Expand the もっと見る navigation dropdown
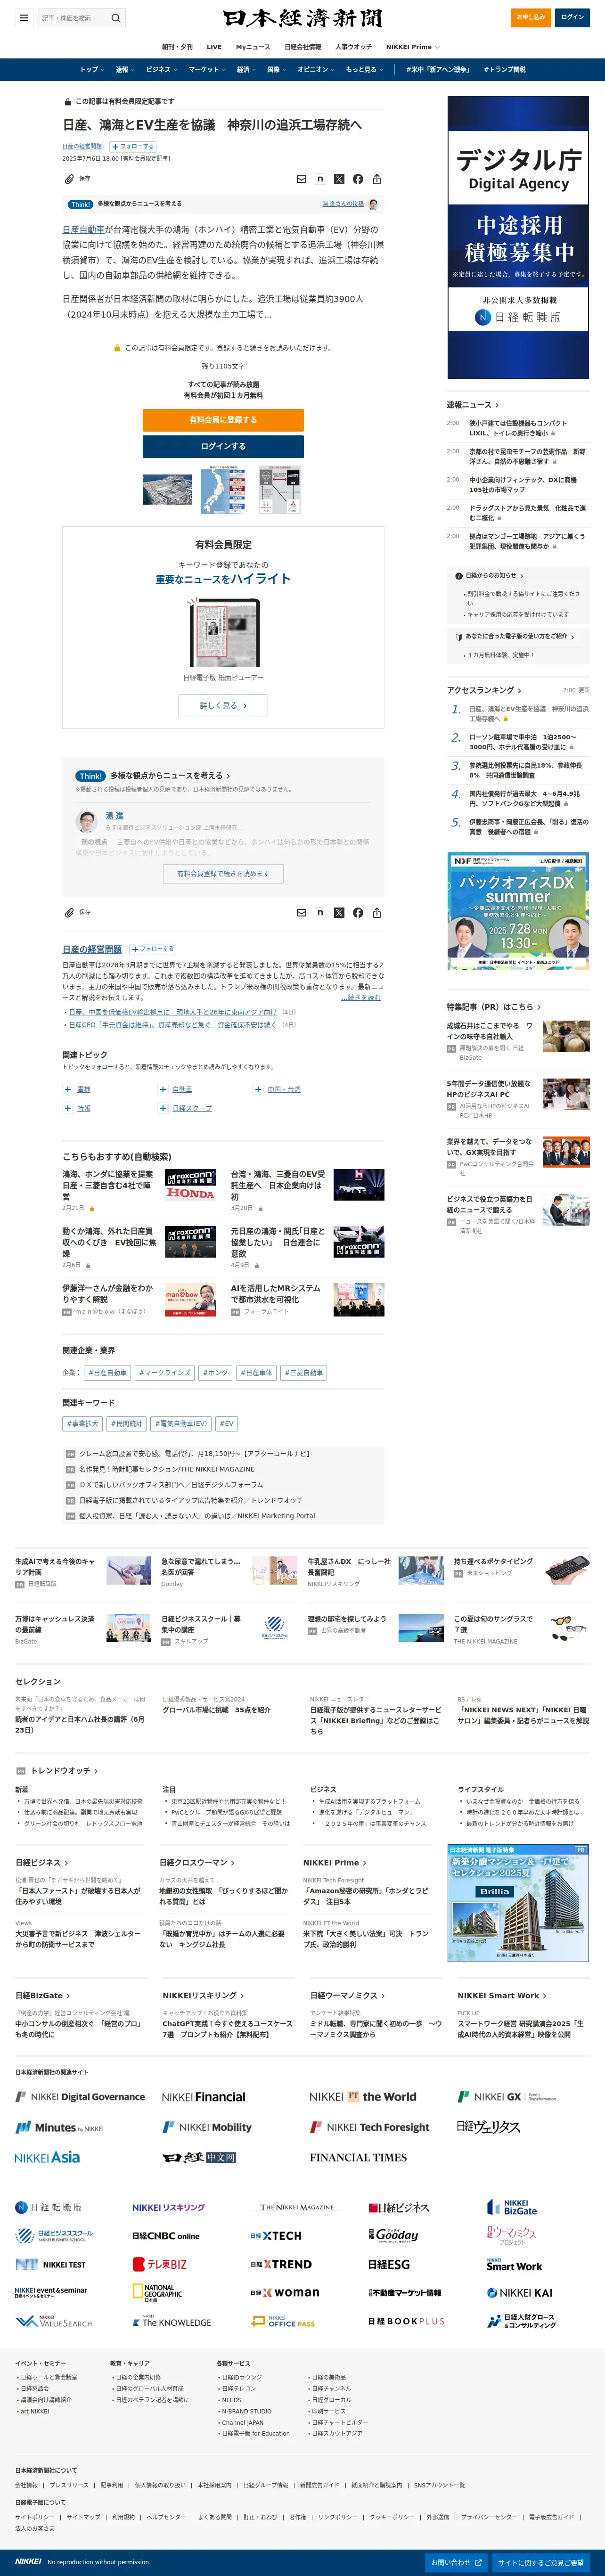The image size is (605, 2576). (x=364, y=70)
